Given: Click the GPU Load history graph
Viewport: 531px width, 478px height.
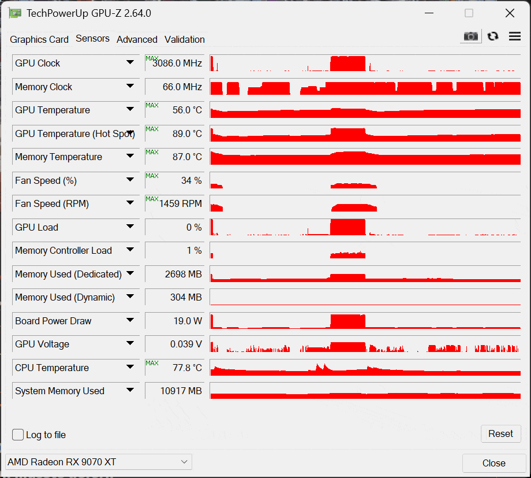Looking at the screenshot, I should point(365,227).
